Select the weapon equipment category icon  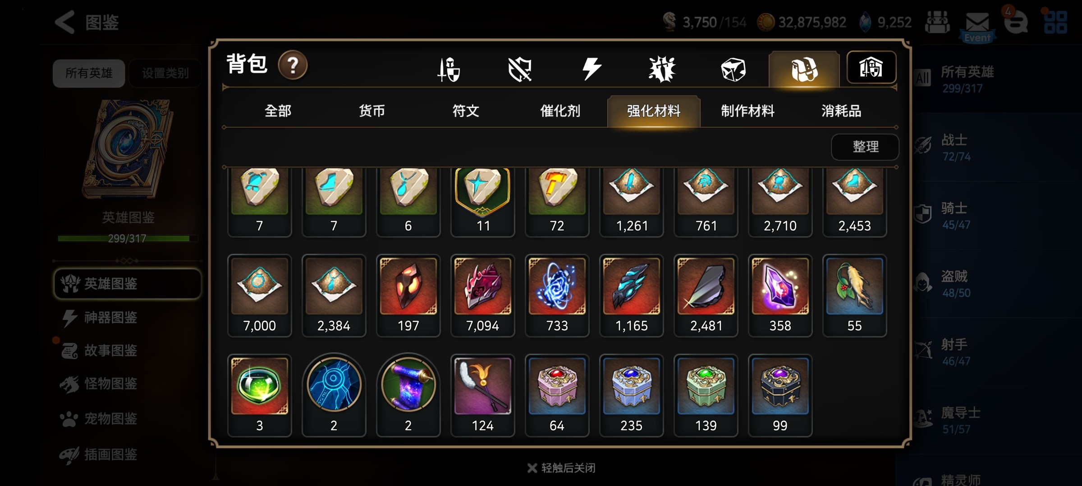(x=449, y=69)
